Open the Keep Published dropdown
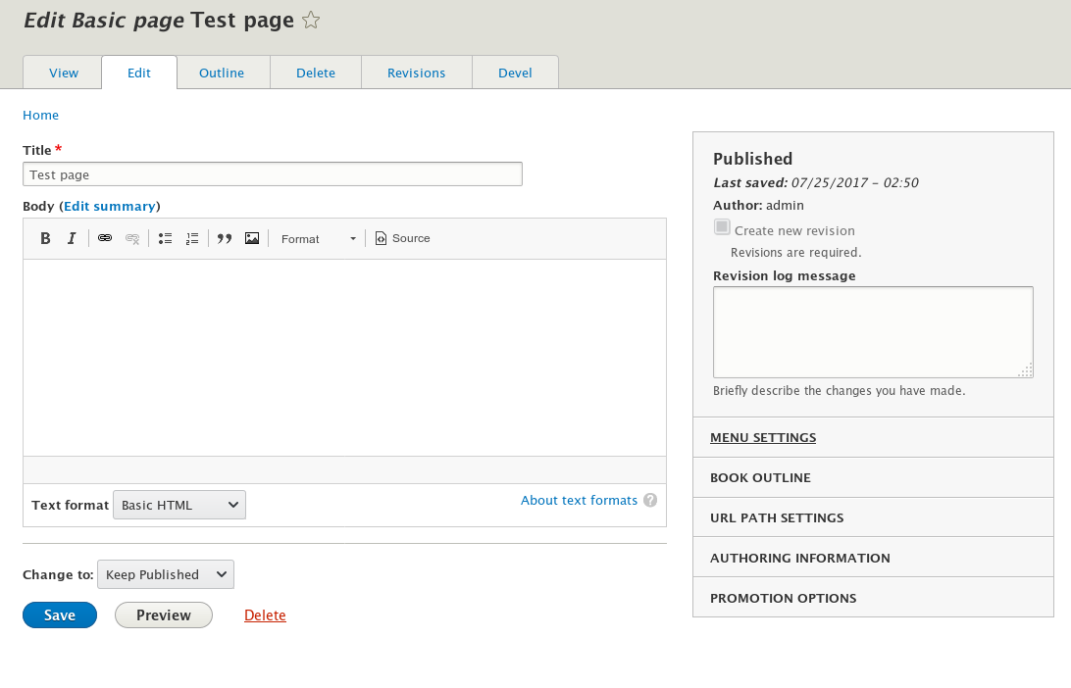 (165, 574)
